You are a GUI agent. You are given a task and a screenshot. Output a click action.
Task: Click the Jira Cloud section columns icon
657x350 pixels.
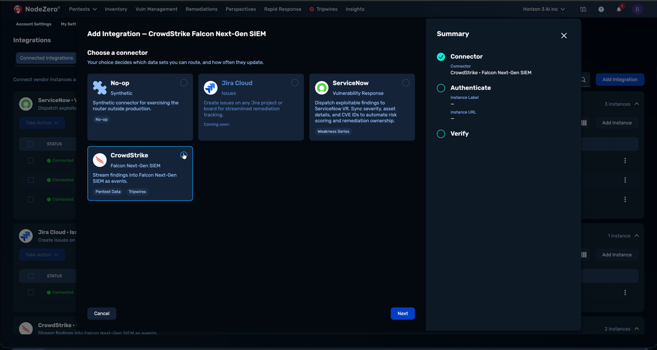click(x=584, y=255)
